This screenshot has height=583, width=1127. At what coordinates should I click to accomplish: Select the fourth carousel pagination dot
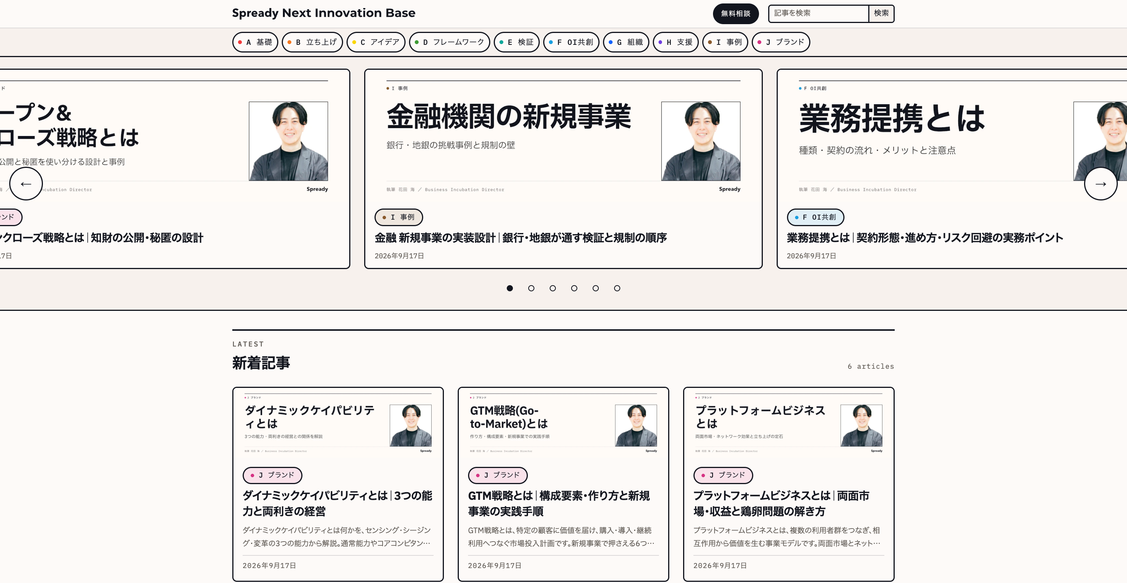tap(574, 288)
